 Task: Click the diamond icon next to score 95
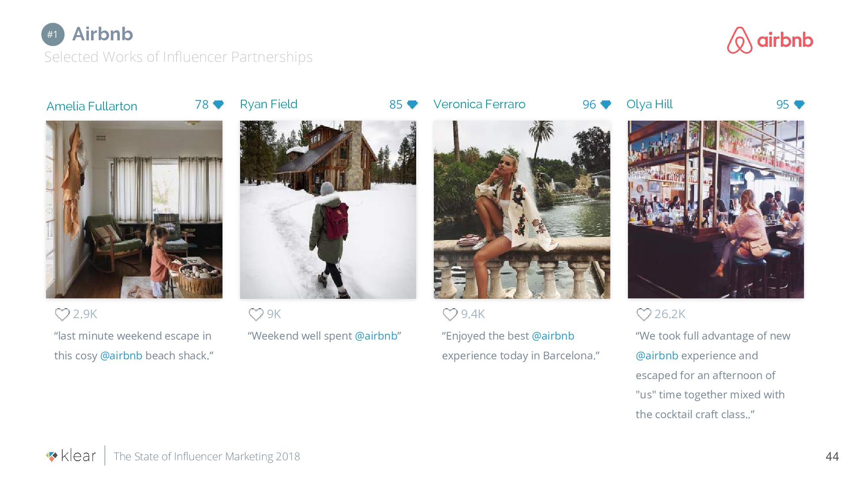coord(799,104)
